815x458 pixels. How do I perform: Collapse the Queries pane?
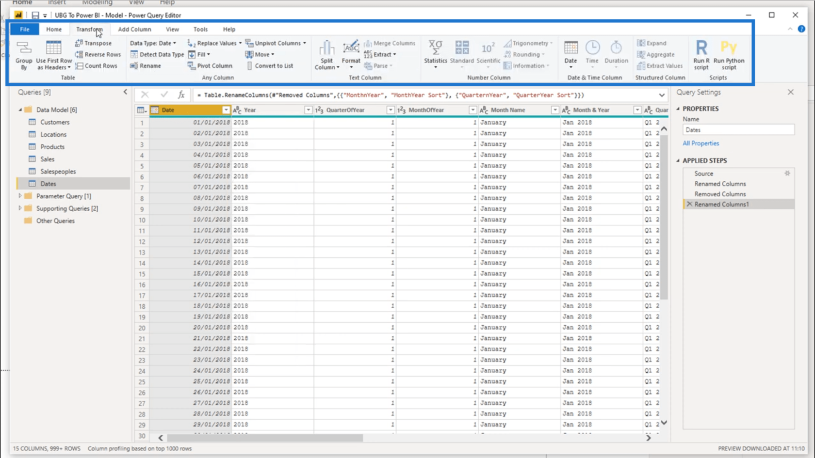click(125, 92)
